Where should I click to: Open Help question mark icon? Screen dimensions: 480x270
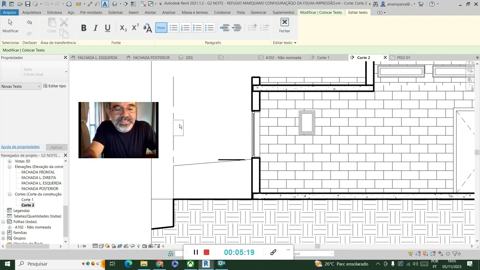point(432,4)
